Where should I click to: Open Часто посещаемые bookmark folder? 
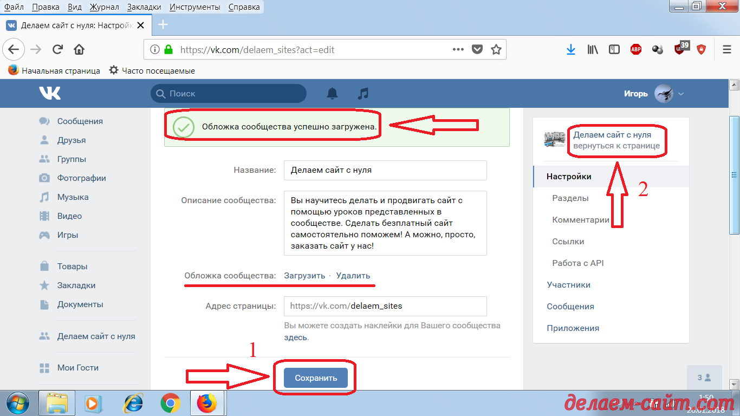(152, 70)
